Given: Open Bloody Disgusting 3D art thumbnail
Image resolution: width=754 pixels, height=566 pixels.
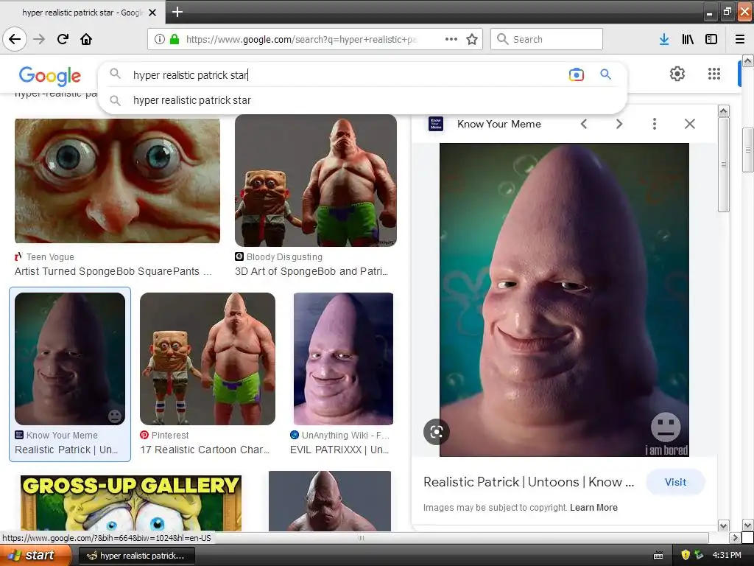Looking at the screenshot, I should 316,181.
